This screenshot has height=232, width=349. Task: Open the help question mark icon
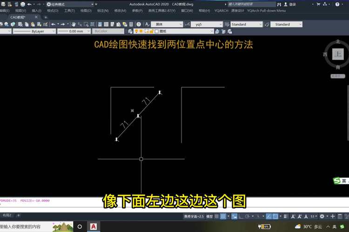tap(139, 24)
